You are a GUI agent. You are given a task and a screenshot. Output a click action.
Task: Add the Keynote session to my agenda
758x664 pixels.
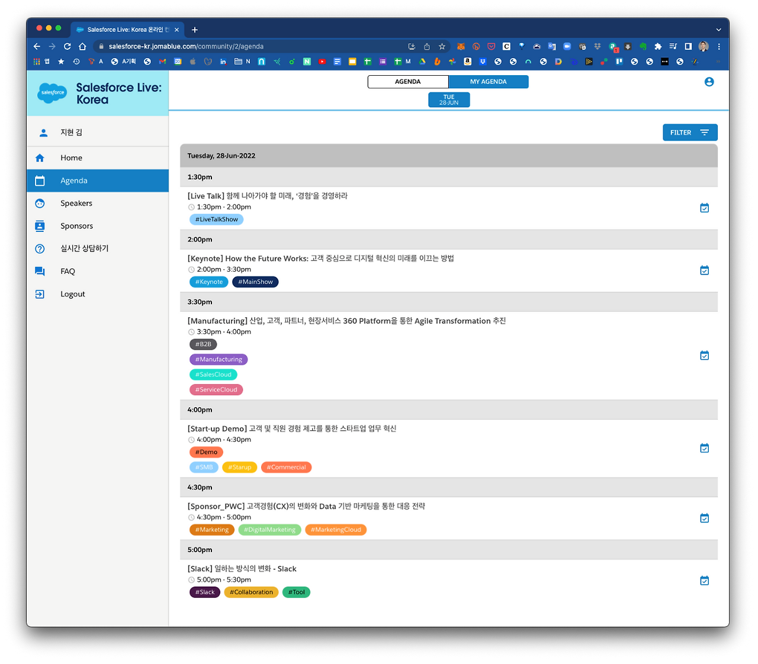[x=704, y=270]
